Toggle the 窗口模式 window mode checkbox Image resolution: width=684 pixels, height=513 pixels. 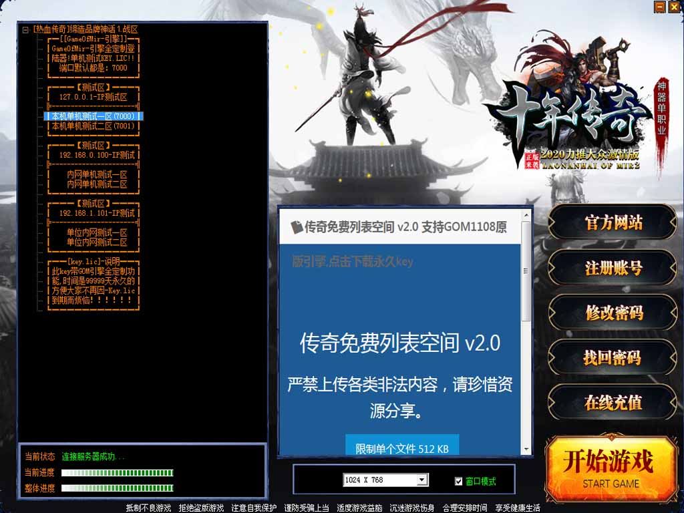(458, 481)
